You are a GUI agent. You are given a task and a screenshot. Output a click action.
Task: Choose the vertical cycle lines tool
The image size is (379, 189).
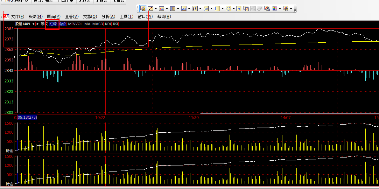click(173, 9)
